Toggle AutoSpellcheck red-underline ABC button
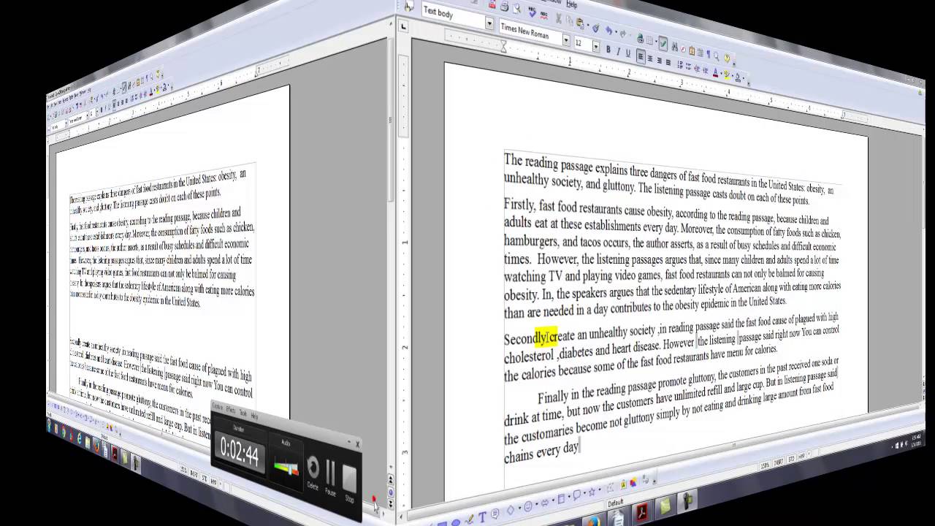 point(543,14)
